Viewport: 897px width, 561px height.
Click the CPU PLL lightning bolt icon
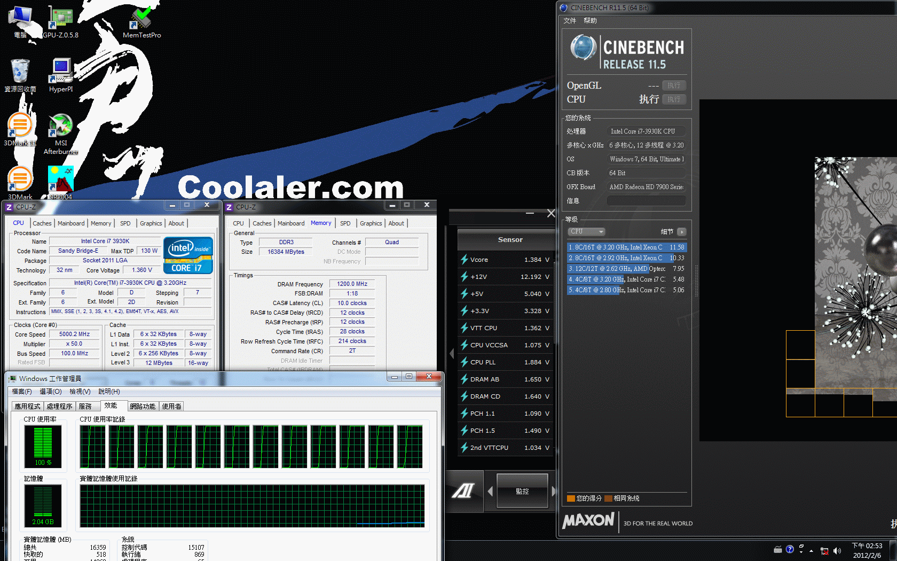[465, 362]
